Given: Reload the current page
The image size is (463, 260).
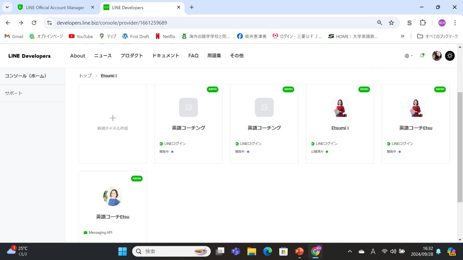Looking at the screenshot, I should click(34, 23).
